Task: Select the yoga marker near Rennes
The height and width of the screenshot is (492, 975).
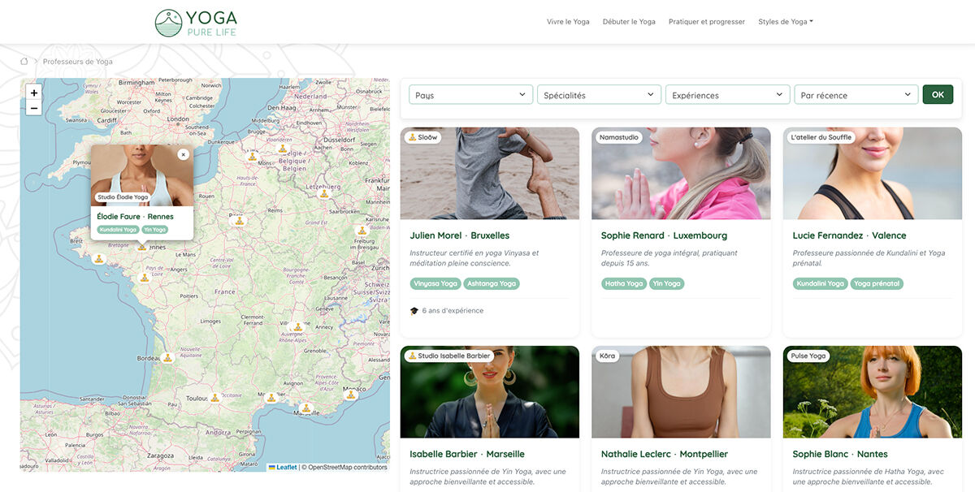Action: tap(142, 247)
